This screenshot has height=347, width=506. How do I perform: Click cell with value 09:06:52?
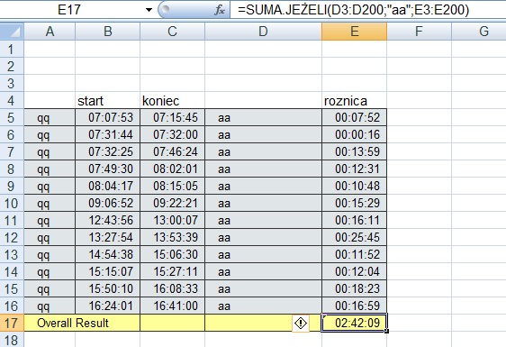click(108, 203)
